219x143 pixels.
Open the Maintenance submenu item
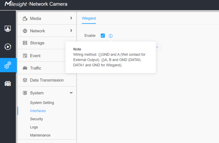(x=40, y=135)
